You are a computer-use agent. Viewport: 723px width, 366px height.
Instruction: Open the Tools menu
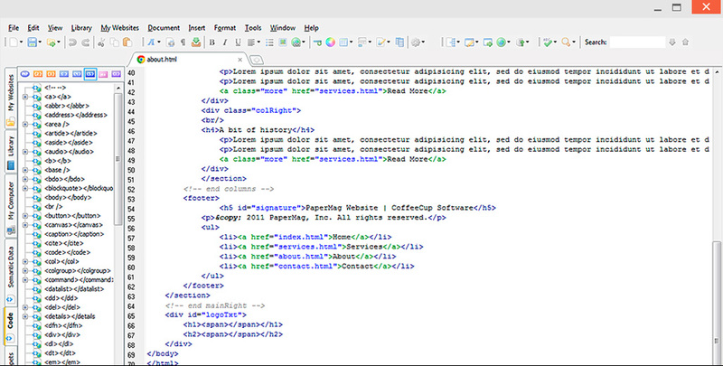tap(253, 28)
